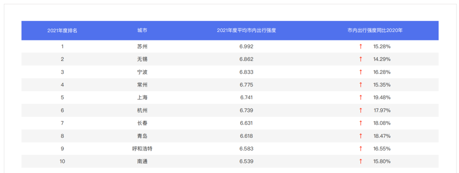Select the city name 苏州
This screenshot has height=173, width=459.
click(x=142, y=46)
